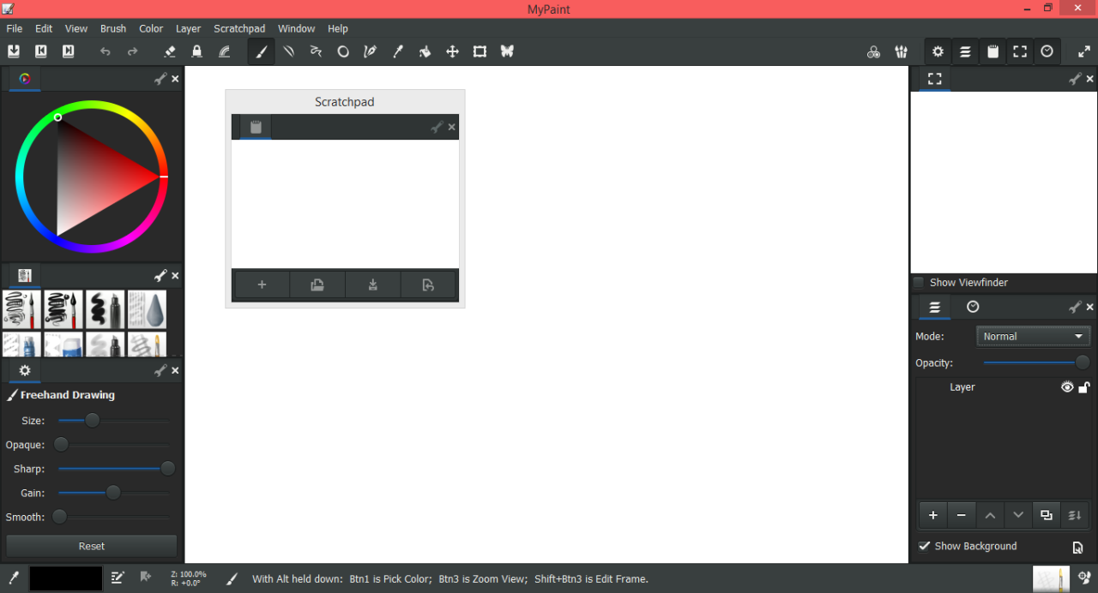Viewport: 1098px width, 593px height.
Task: Toggle visibility eye of Layer
Action: [1067, 387]
